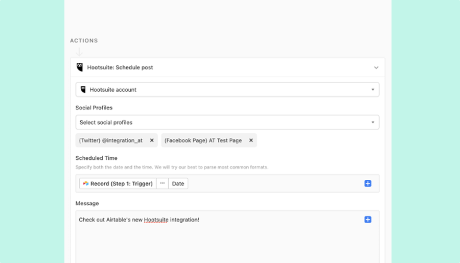Collapse the Hootsuite Schedule post action chevron
Screen dimensions: 460x263
tap(376, 68)
